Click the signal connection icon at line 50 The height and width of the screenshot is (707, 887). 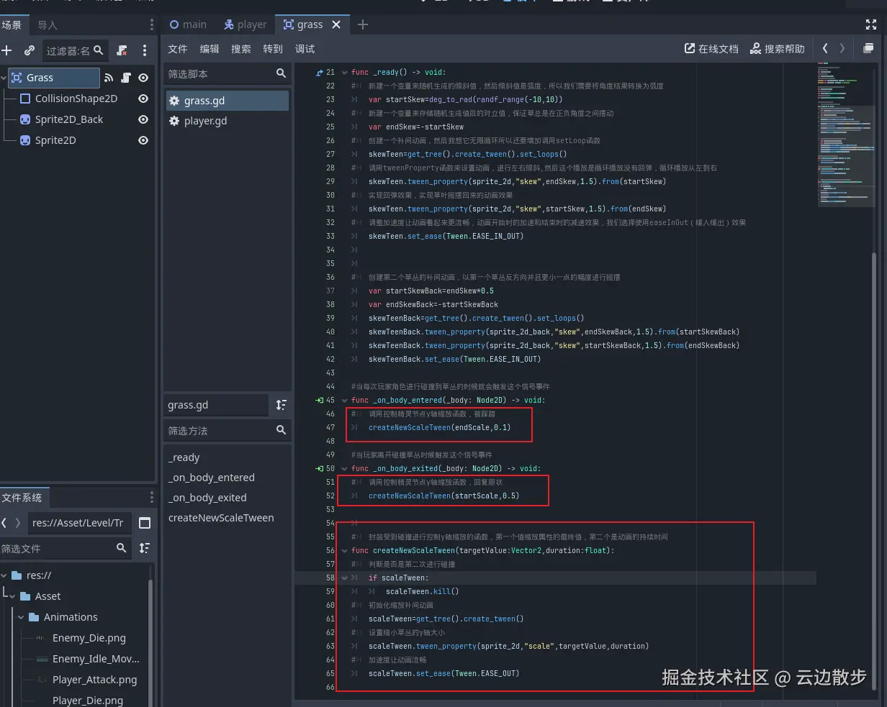point(320,468)
